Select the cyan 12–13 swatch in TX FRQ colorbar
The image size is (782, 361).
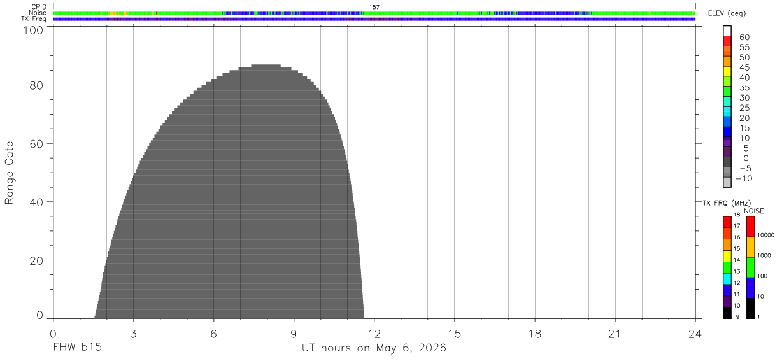727,279
